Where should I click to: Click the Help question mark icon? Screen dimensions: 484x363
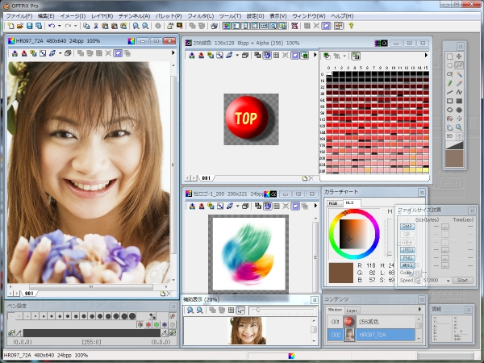[351, 26]
